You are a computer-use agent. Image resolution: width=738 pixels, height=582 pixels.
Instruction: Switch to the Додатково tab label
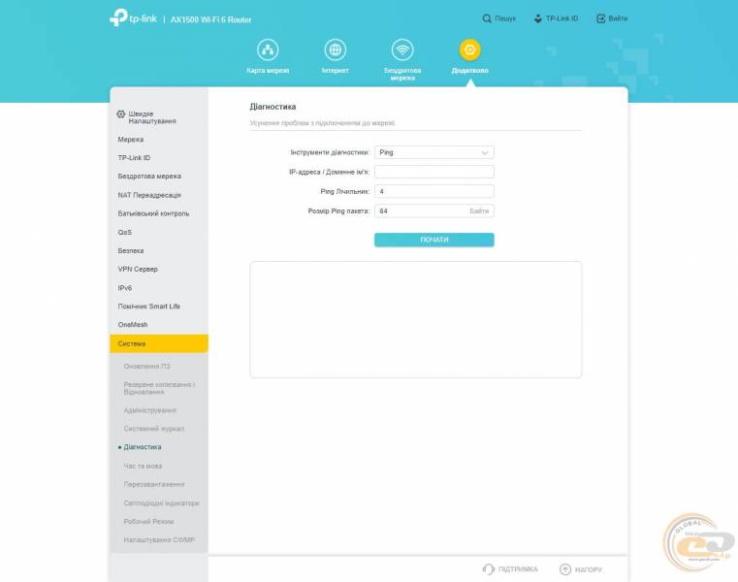(x=469, y=71)
